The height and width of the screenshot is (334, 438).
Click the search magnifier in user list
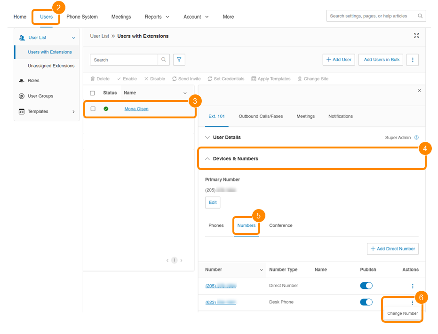(164, 60)
